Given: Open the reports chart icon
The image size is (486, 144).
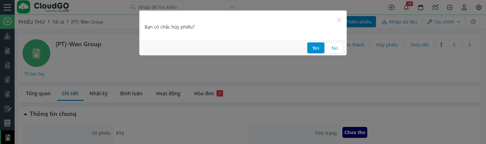Looking at the screenshot, I should click(x=435, y=7).
